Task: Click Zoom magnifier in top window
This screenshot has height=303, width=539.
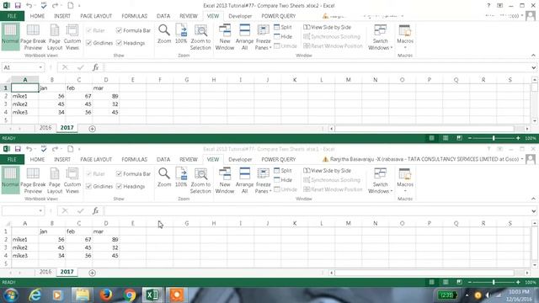Action: point(164,34)
